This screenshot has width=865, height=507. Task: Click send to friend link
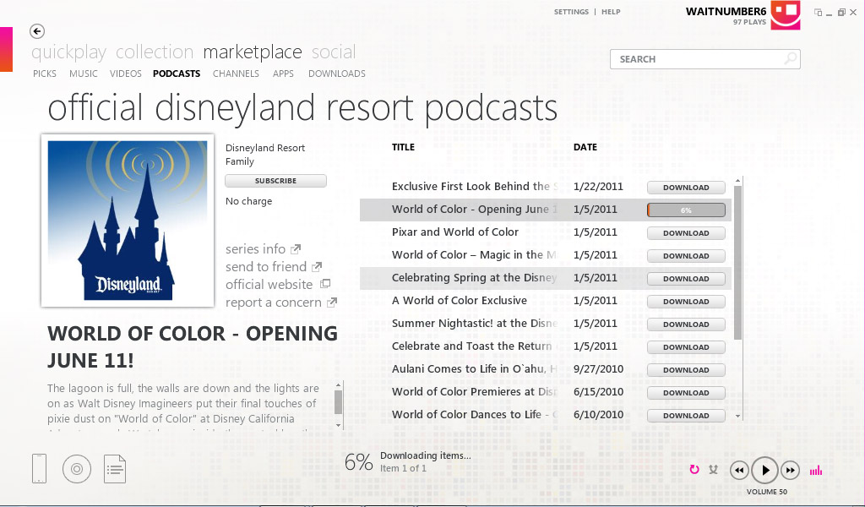click(x=266, y=267)
